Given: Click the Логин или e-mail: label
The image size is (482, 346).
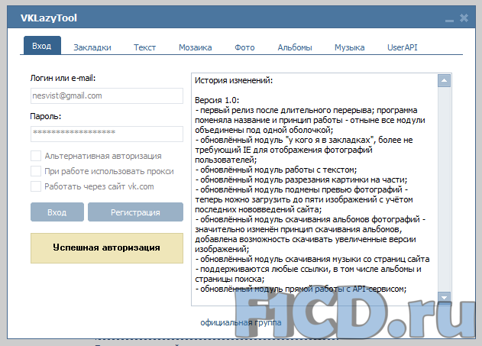Looking at the screenshot, I should click(63, 79).
